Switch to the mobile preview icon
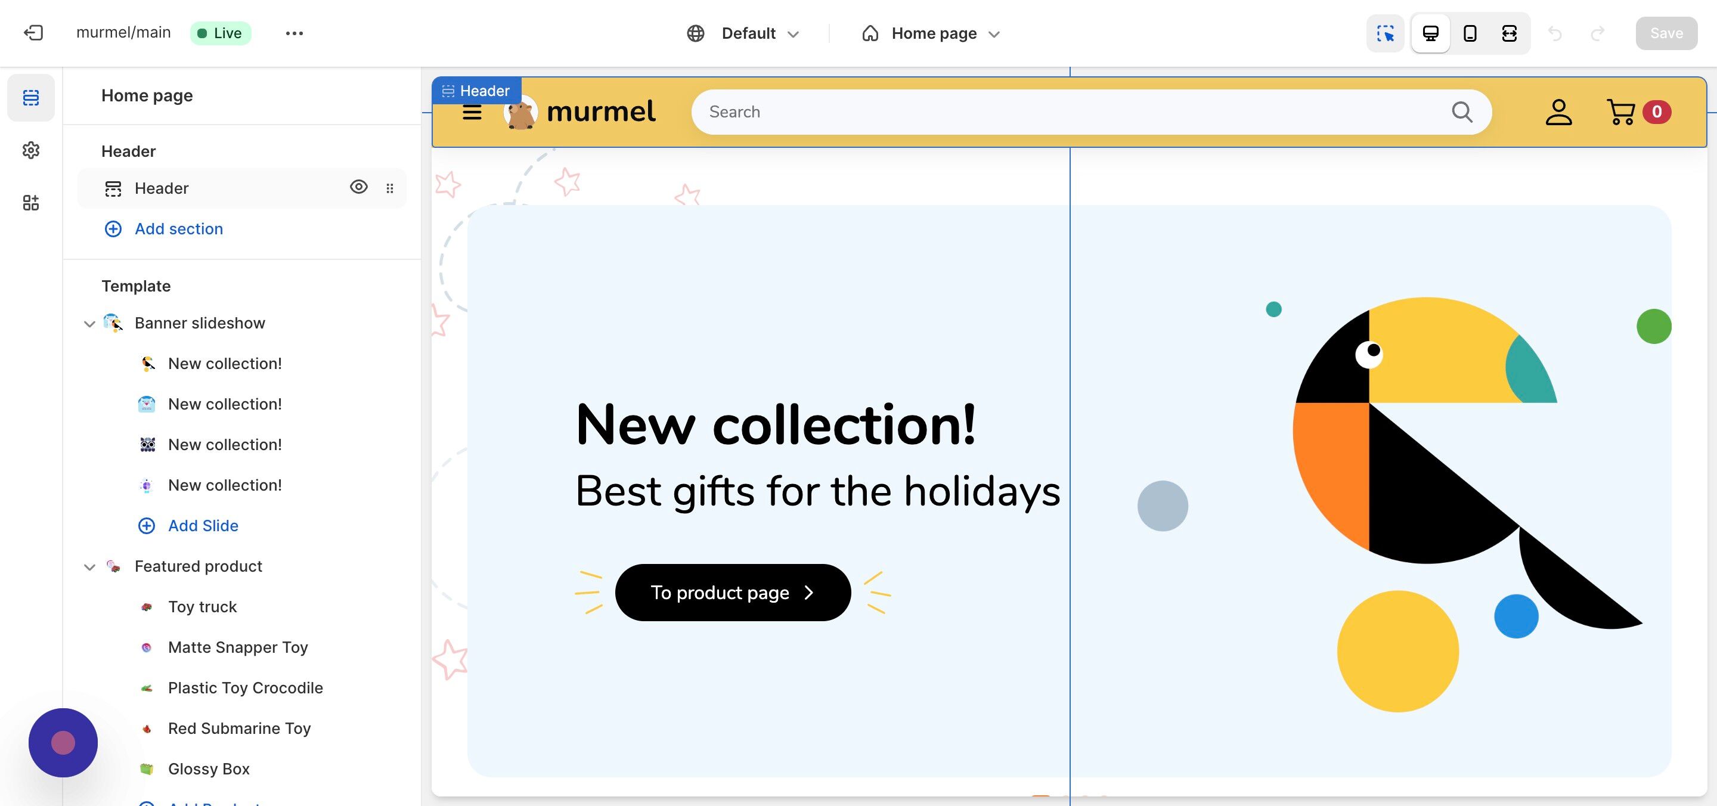Viewport: 1717px width, 806px height. point(1470,33)
